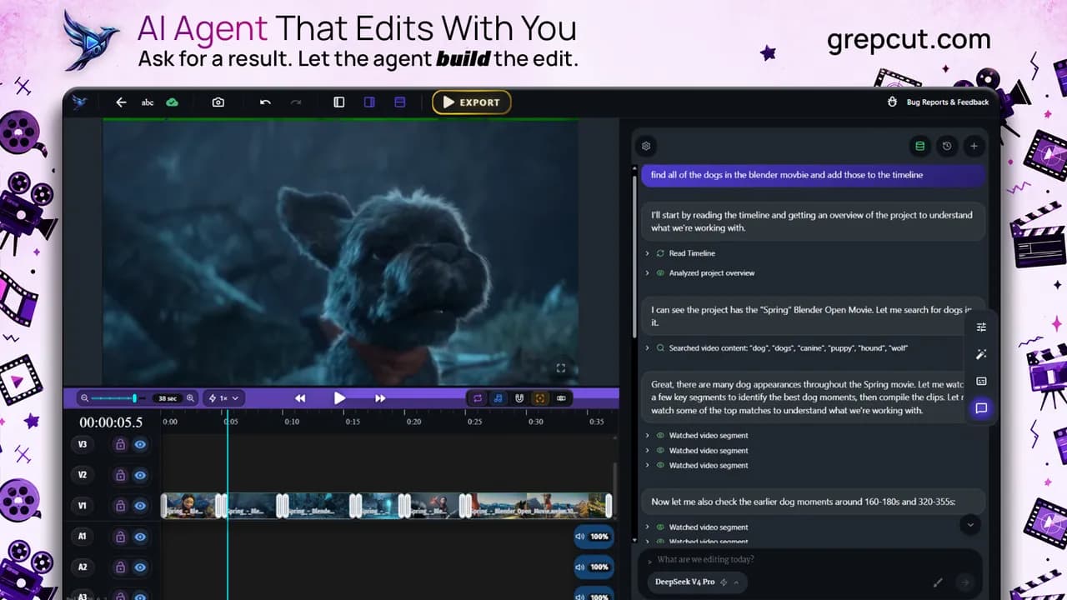1067x600 pixels.
Task: Hide the V2 track
Action: click(x=140, y=475)
